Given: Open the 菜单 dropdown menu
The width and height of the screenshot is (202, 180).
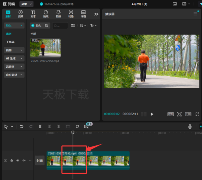Looking at the screenshot, I should (26, 4).
